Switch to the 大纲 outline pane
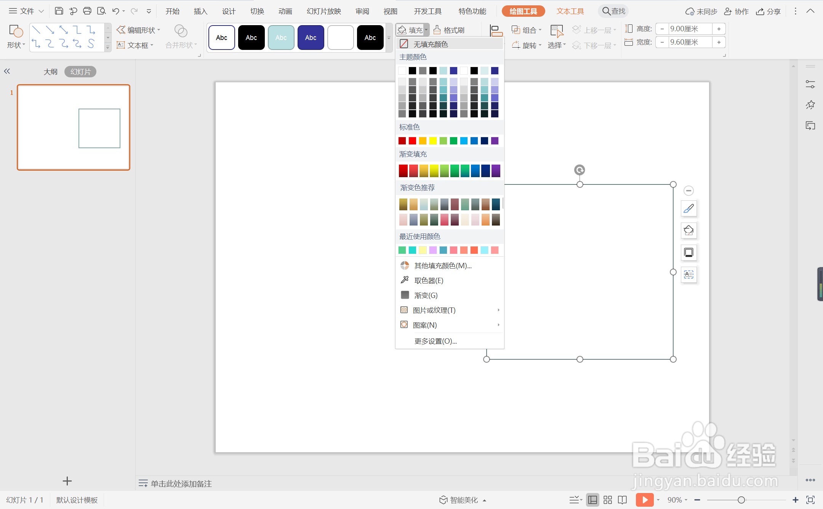This screenshot has height=509, width=823. click(50, 72)
